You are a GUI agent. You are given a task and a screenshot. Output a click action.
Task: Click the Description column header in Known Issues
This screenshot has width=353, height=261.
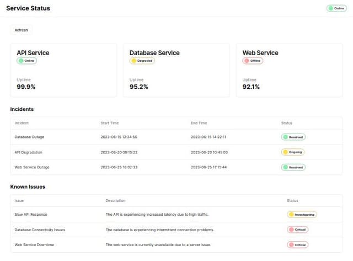tap(115, 200)
